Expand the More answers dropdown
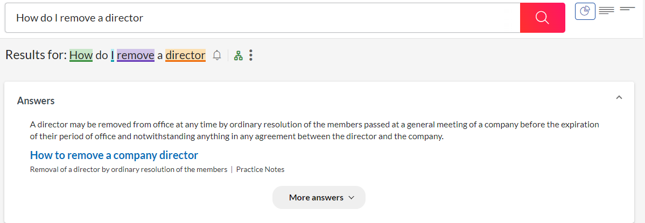Image resolution: width=645 pixels, height=223 pixels. pos(319,197)
